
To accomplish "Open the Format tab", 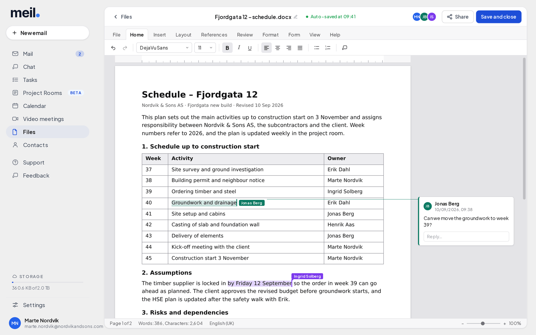I will (x=271, y=35).
